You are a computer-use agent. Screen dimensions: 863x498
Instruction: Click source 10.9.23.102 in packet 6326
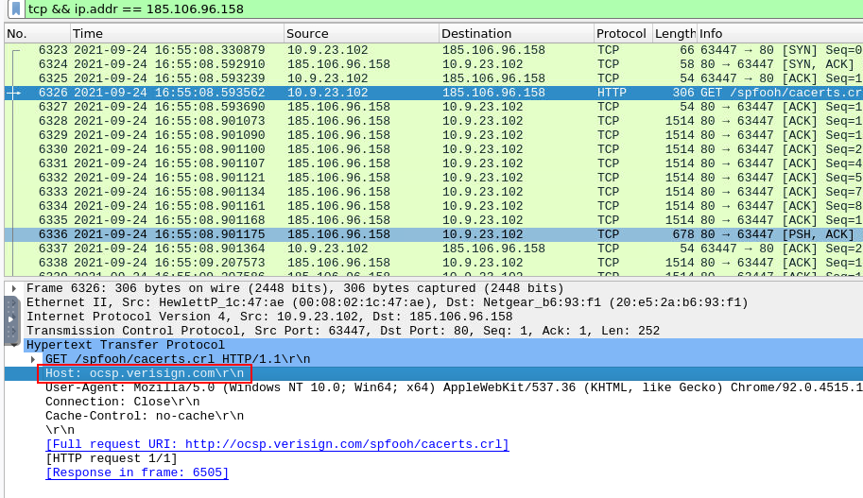[327, 93]
